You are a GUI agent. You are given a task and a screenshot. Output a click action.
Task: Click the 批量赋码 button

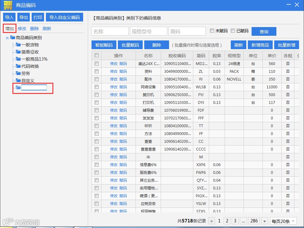[x=130, y=45]
